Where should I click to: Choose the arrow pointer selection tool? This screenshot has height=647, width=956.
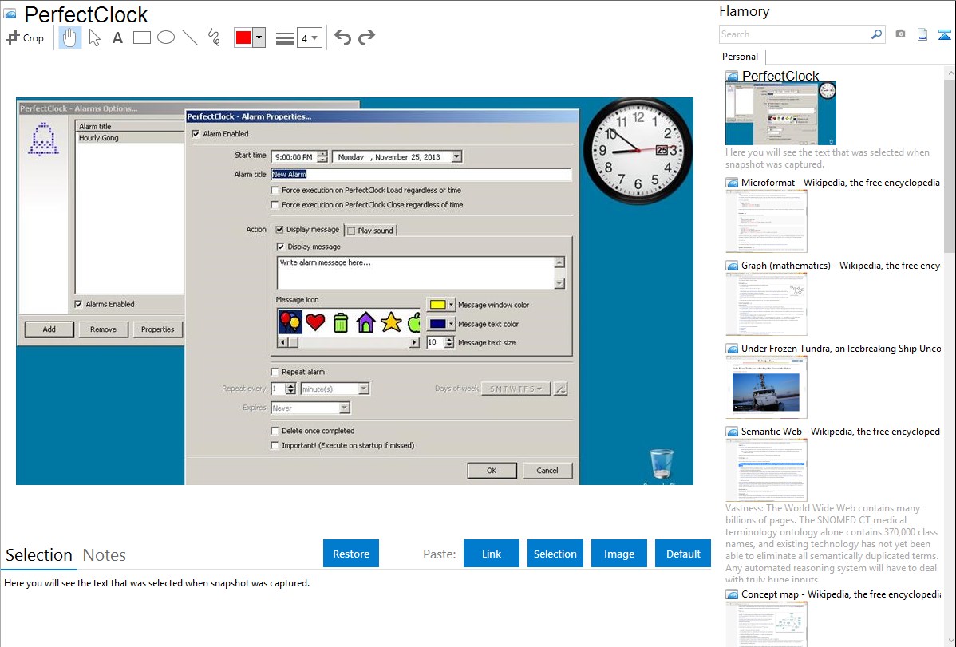point(94,37)
